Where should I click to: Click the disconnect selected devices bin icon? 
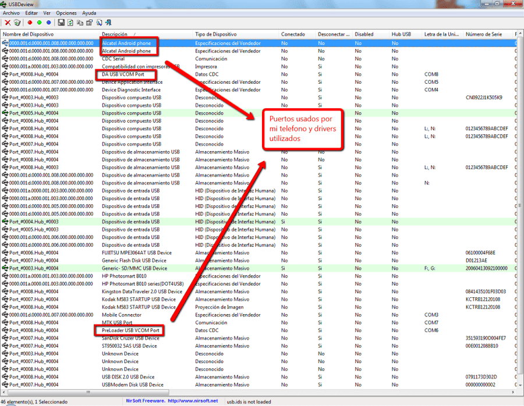17,23
